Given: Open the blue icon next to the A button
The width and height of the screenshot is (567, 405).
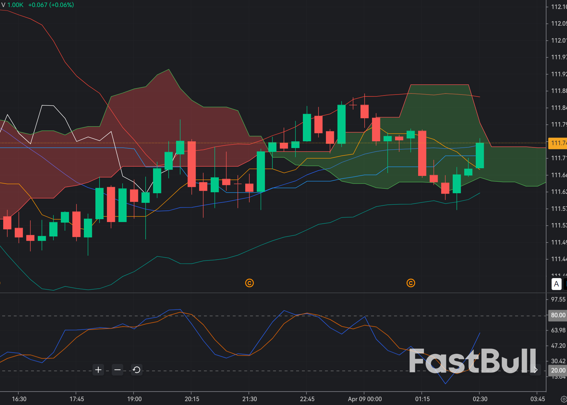Looking at the screenshot, I should point(565,284).
